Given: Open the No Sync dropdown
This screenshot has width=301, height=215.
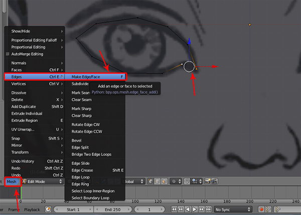Looking at the screenshot, I should pos(233,209).
